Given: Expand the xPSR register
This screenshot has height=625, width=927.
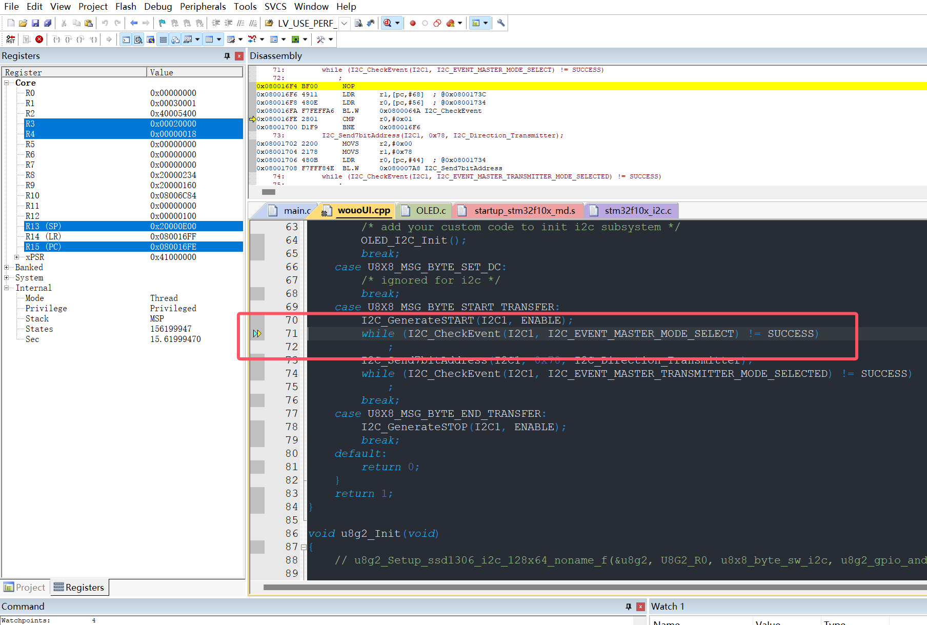Looking at the screenshot, I should (17, 257).
